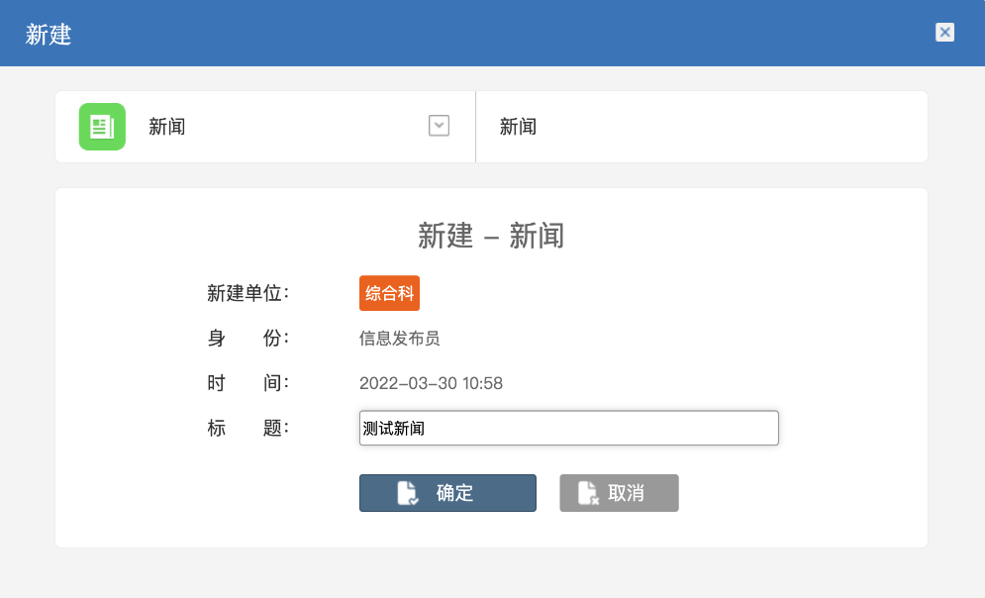Click the green news category icon
The width and height of the screenshot is (985, 598).
(x=102, y=127)
